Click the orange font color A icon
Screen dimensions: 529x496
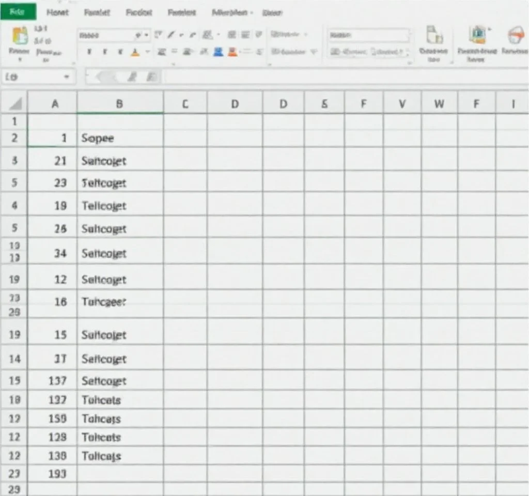click(135, 52)
